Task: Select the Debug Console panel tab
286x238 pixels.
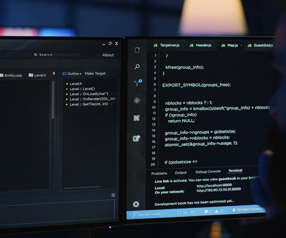Action: click(x=208, y=171)
